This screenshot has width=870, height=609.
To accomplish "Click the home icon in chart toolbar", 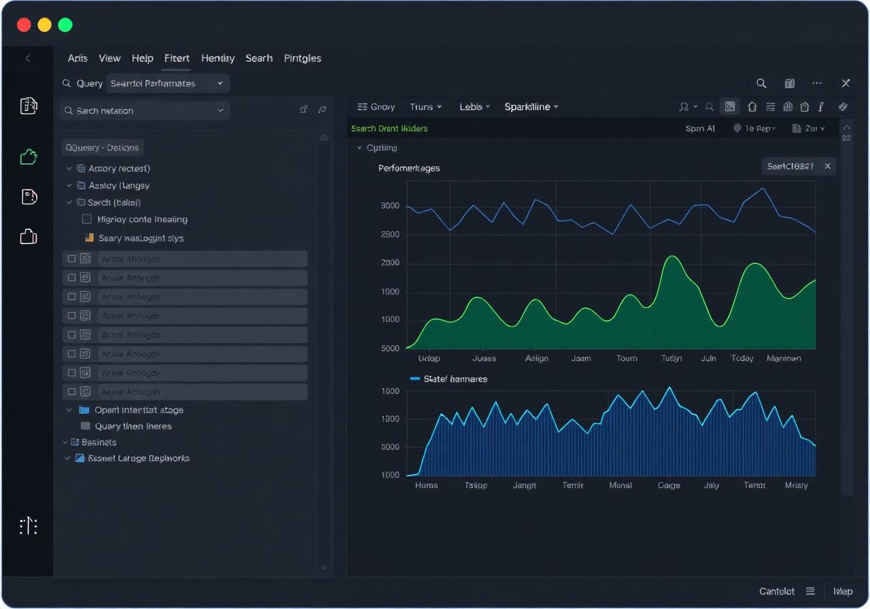I will pos(752,107).
